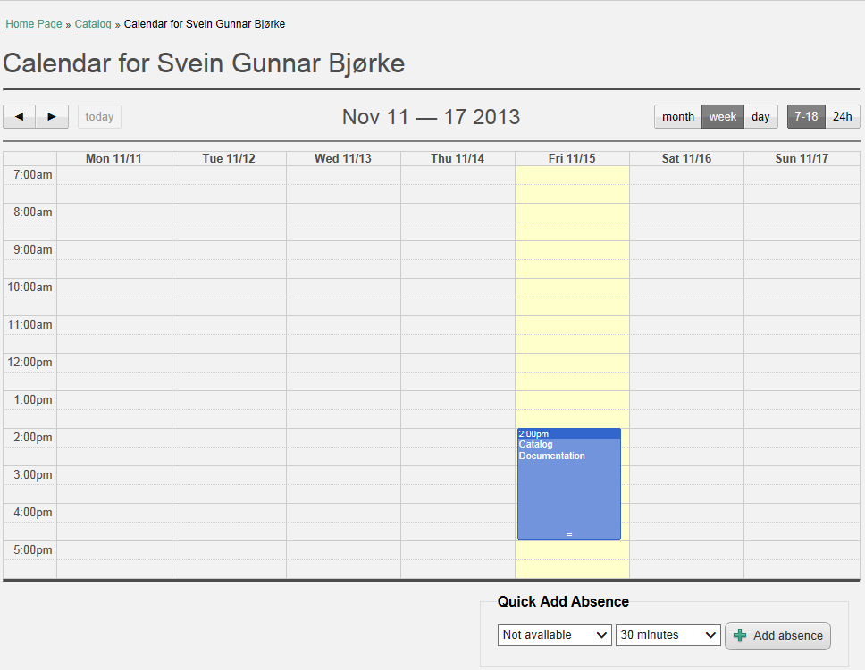Click the 9:00am slot on Wednesday
Image resolution: width=865 pixels, height=670 pixels.
[343, 250]
